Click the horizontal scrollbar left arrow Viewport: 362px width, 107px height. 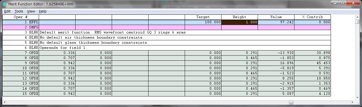click(5, 102)
